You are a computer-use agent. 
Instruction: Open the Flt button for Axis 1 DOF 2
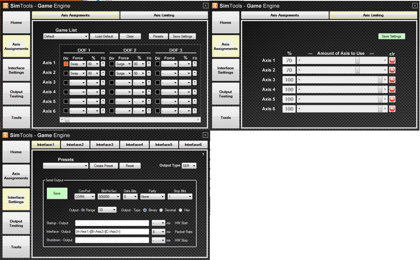[149, 64]
